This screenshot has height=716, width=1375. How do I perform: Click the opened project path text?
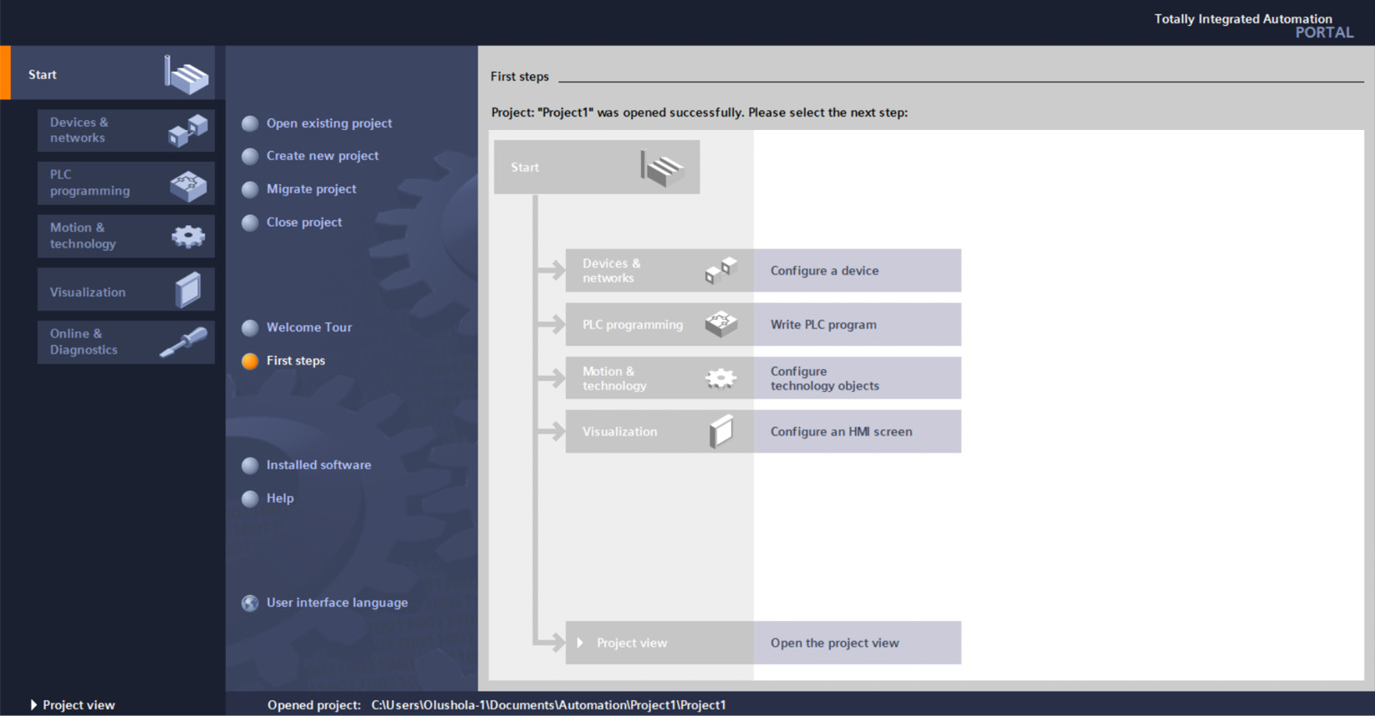[548, 705]
